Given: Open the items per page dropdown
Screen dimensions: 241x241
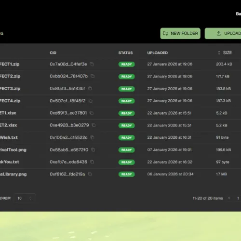Looking at the screenshot, I should pos(25,198).
